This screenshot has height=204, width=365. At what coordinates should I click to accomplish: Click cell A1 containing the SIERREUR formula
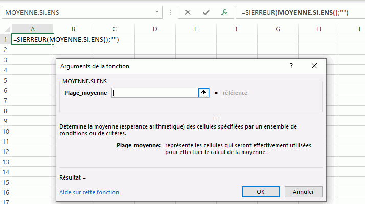coord(33,39)
